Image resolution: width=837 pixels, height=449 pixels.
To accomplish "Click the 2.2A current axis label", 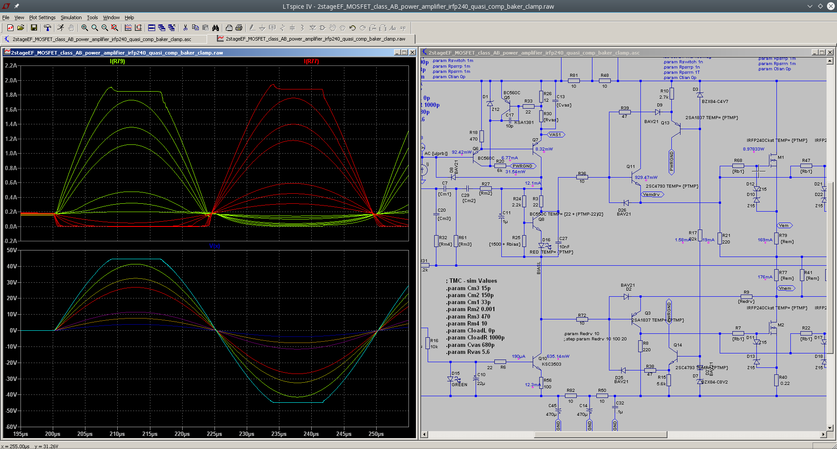I will point(11,66).
